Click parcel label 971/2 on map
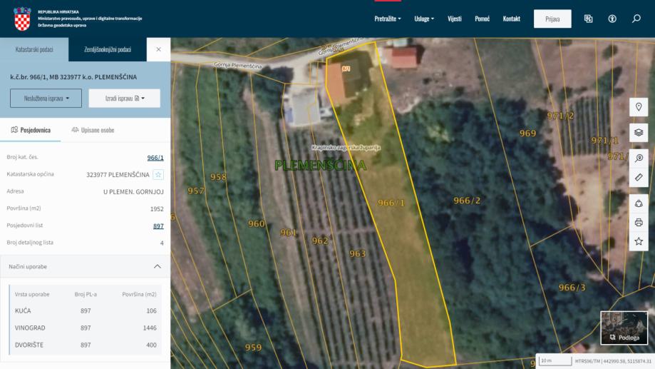 [561, 116]
